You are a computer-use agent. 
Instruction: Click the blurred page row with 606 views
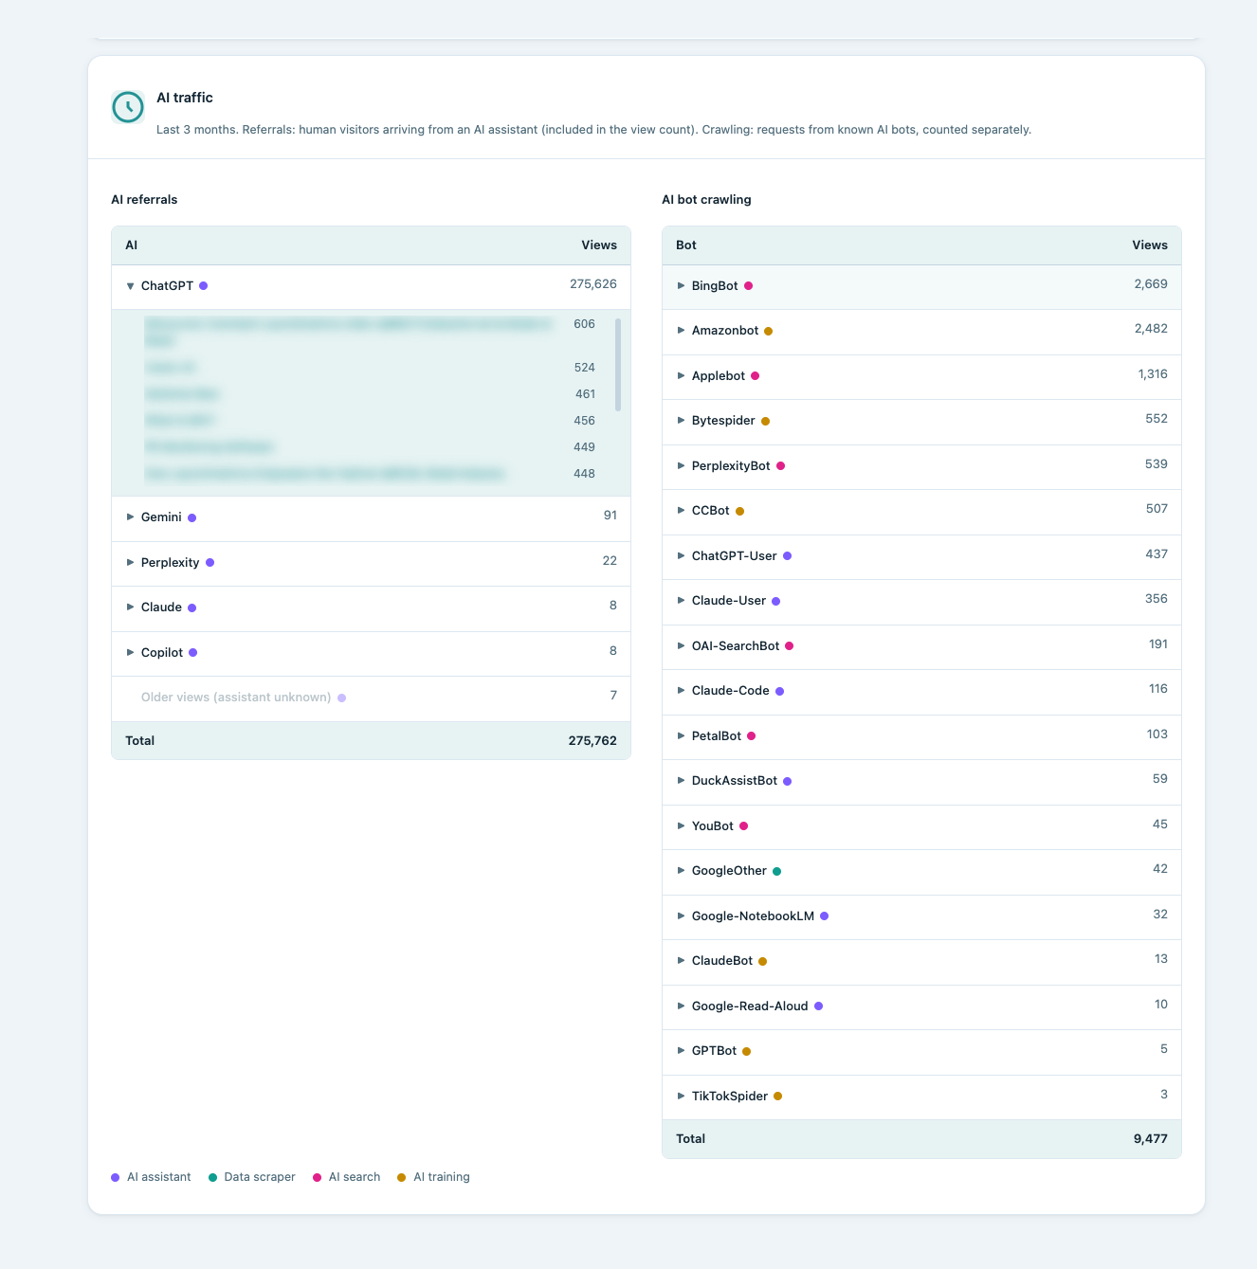371,332
